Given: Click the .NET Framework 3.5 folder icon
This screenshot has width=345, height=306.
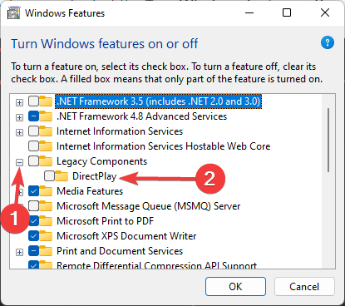Looking at the screenshot, I should click(x=46, y=101).
